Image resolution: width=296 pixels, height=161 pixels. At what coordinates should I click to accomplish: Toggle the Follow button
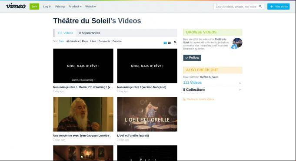192,58
